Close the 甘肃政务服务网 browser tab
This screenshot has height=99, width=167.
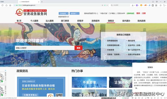(39, 2)
